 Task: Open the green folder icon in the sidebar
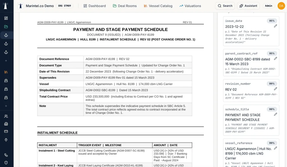pos(6,27)
